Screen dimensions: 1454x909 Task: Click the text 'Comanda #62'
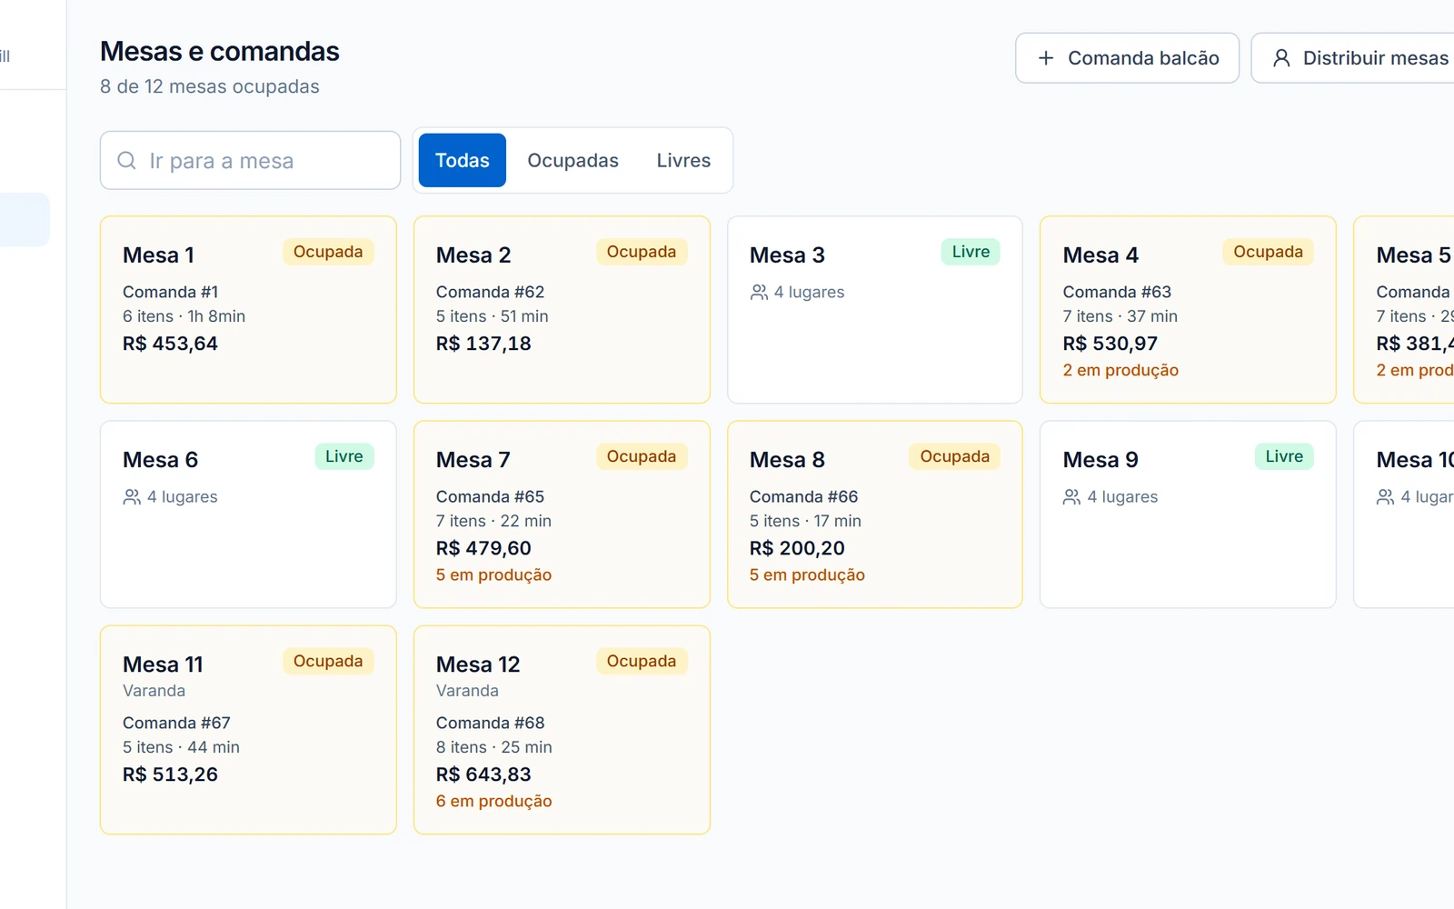point(490,292)
